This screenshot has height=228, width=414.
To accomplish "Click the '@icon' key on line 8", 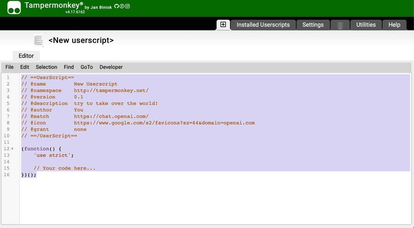I will [x=38, y=123].
